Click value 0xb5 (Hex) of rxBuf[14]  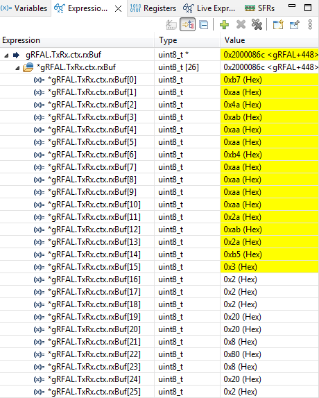pos(243,254)
